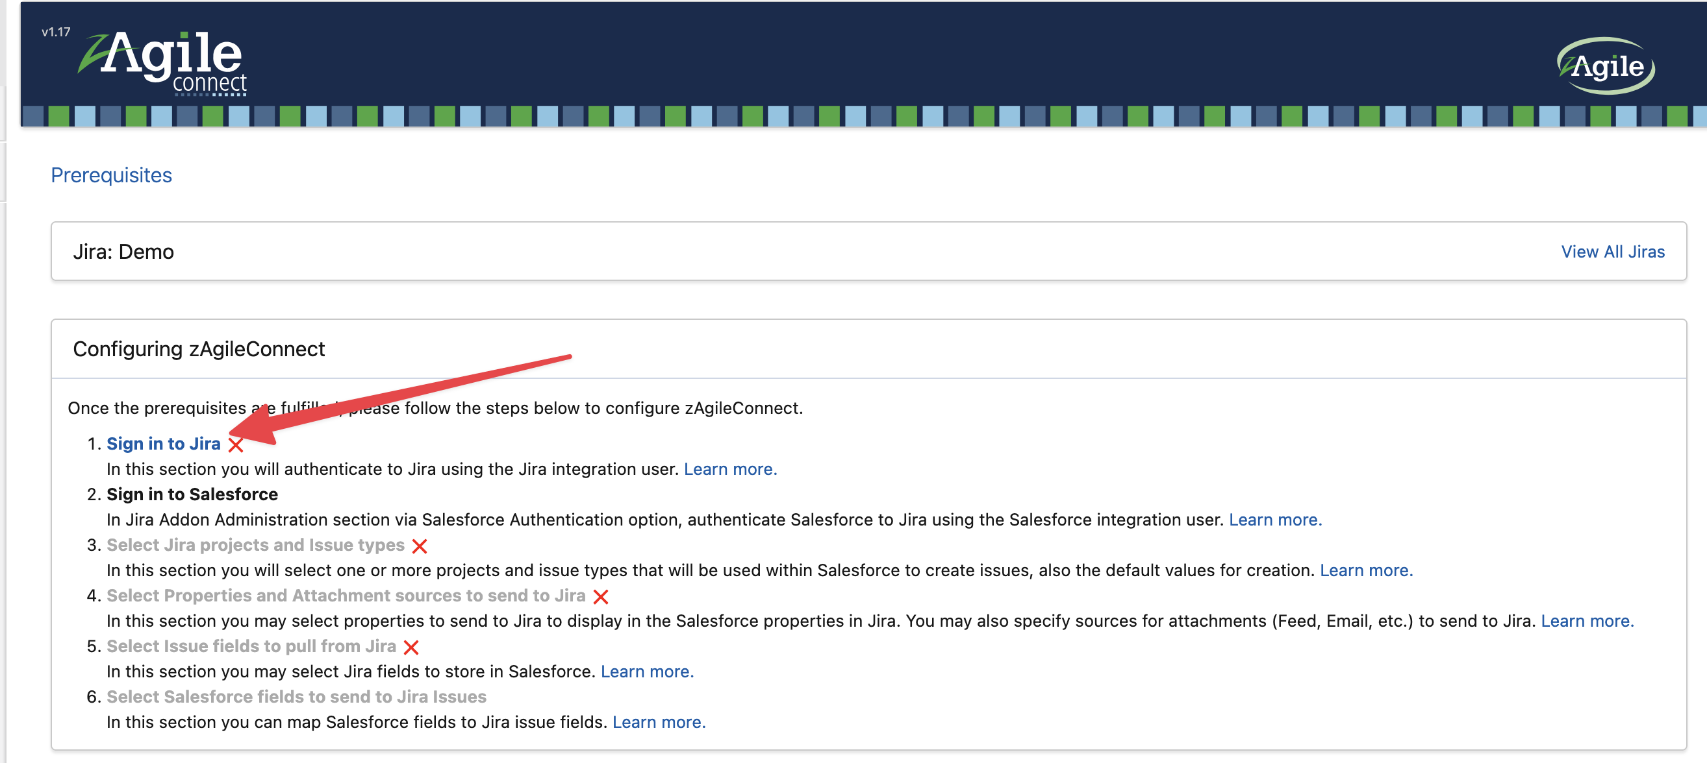Click red X beside Select Issue fields
This screenshot has width=1707, height=763.
(411, 648)
